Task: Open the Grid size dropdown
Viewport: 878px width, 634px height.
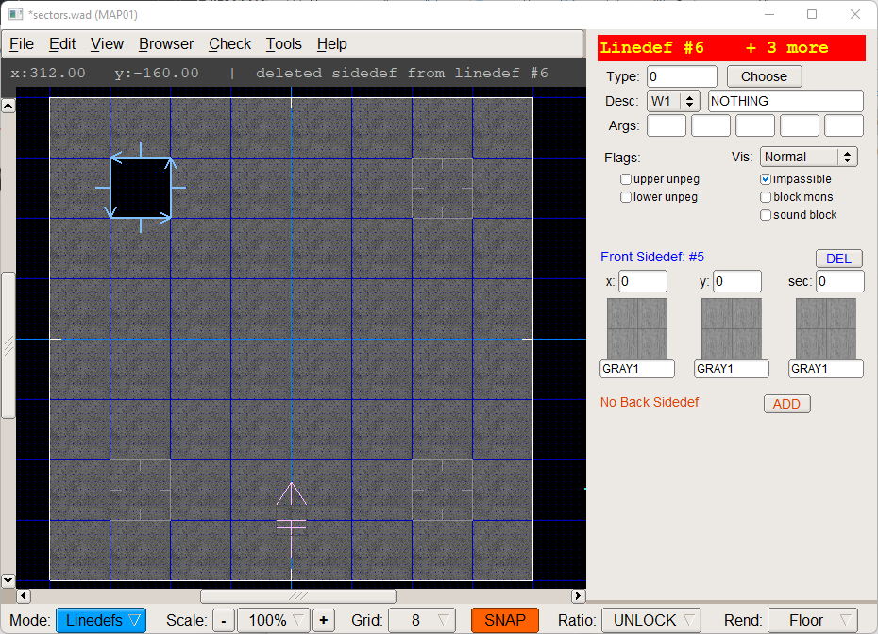Action: coord(421,620)
